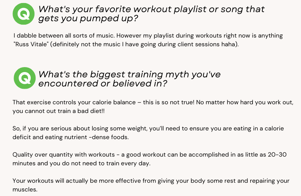Screen dimensions: 301x196
Task: Click the heading "What's the biggest training myth you've"
Action: point(129,74)
